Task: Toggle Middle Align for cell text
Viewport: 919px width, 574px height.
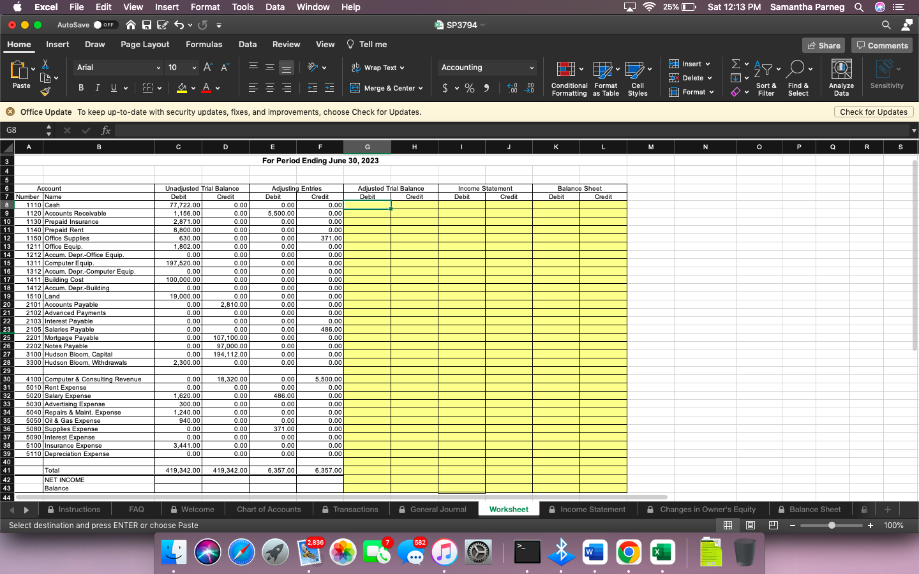Action: tap(270, 67)
